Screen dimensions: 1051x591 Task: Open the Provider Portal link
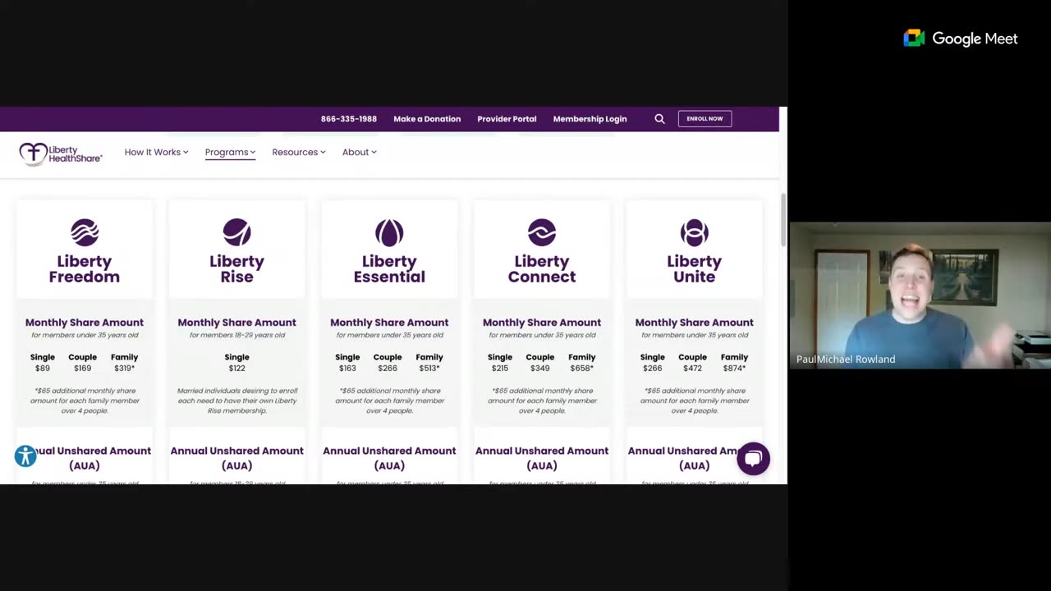click(507, 119)
